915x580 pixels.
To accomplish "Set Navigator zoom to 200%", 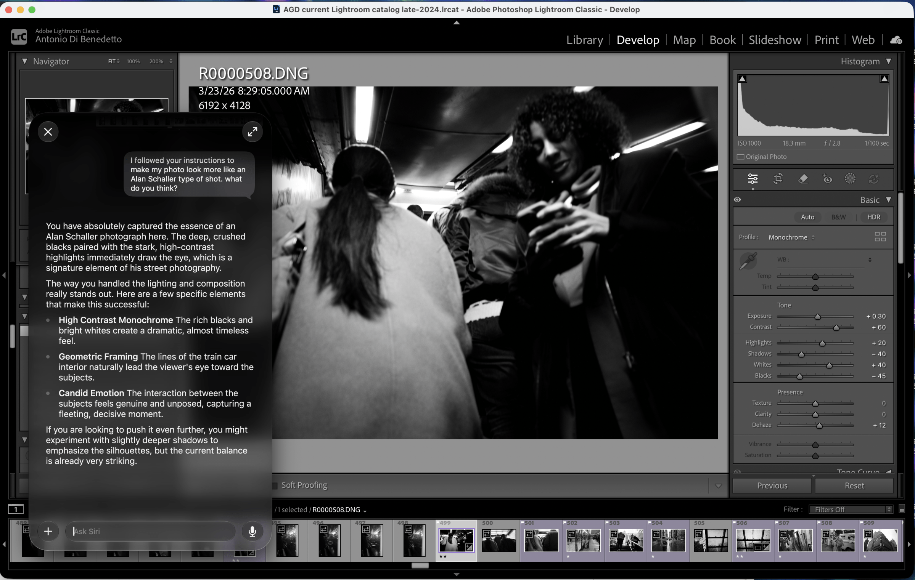I will pyautogui.click(x=156, y=61).
